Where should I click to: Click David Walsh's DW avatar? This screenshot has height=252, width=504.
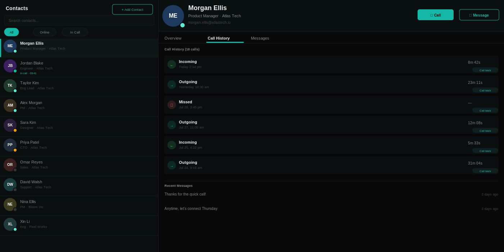(x=10, y=185)
